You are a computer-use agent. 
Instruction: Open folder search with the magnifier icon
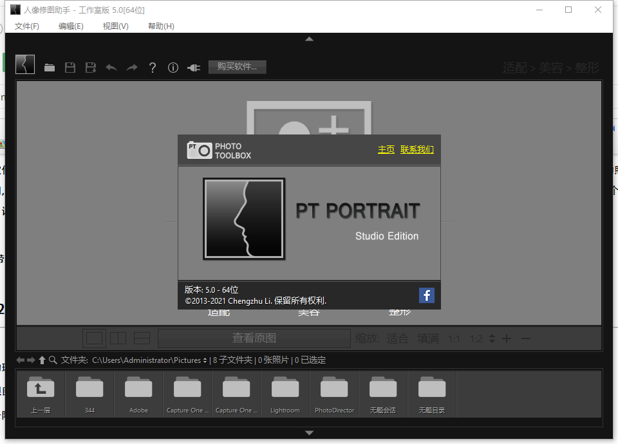click(53, 360)
